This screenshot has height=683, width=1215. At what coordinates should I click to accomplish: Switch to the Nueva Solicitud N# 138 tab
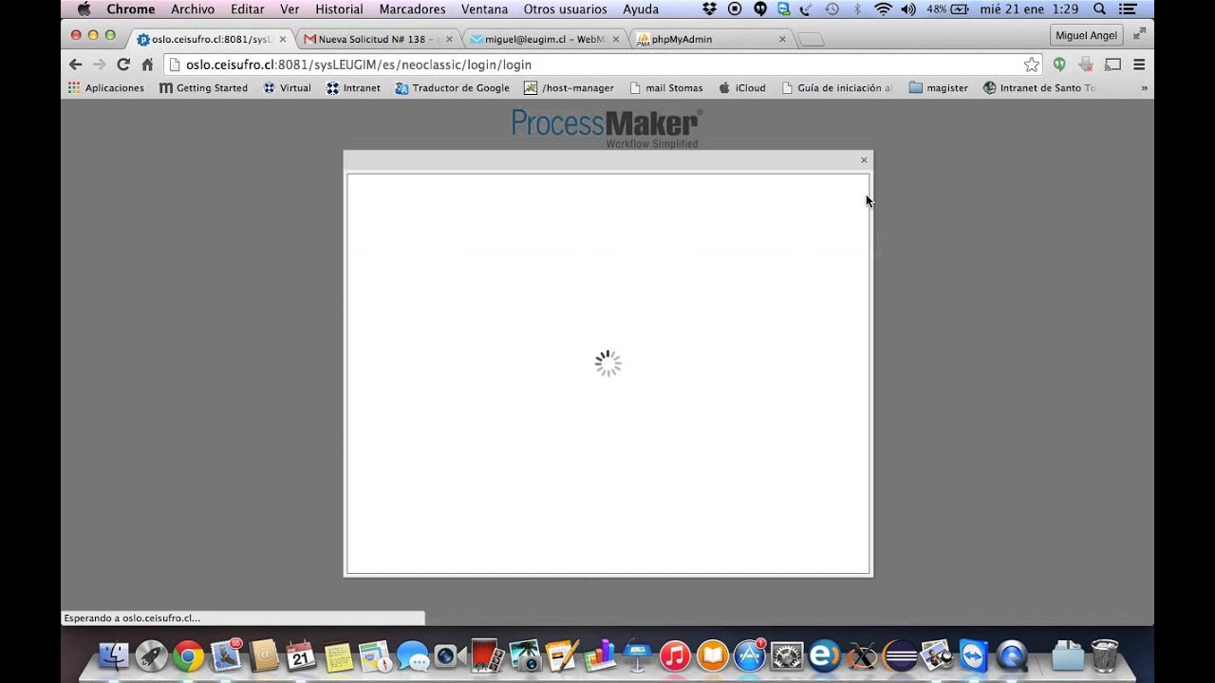click(x=378, y=39)
